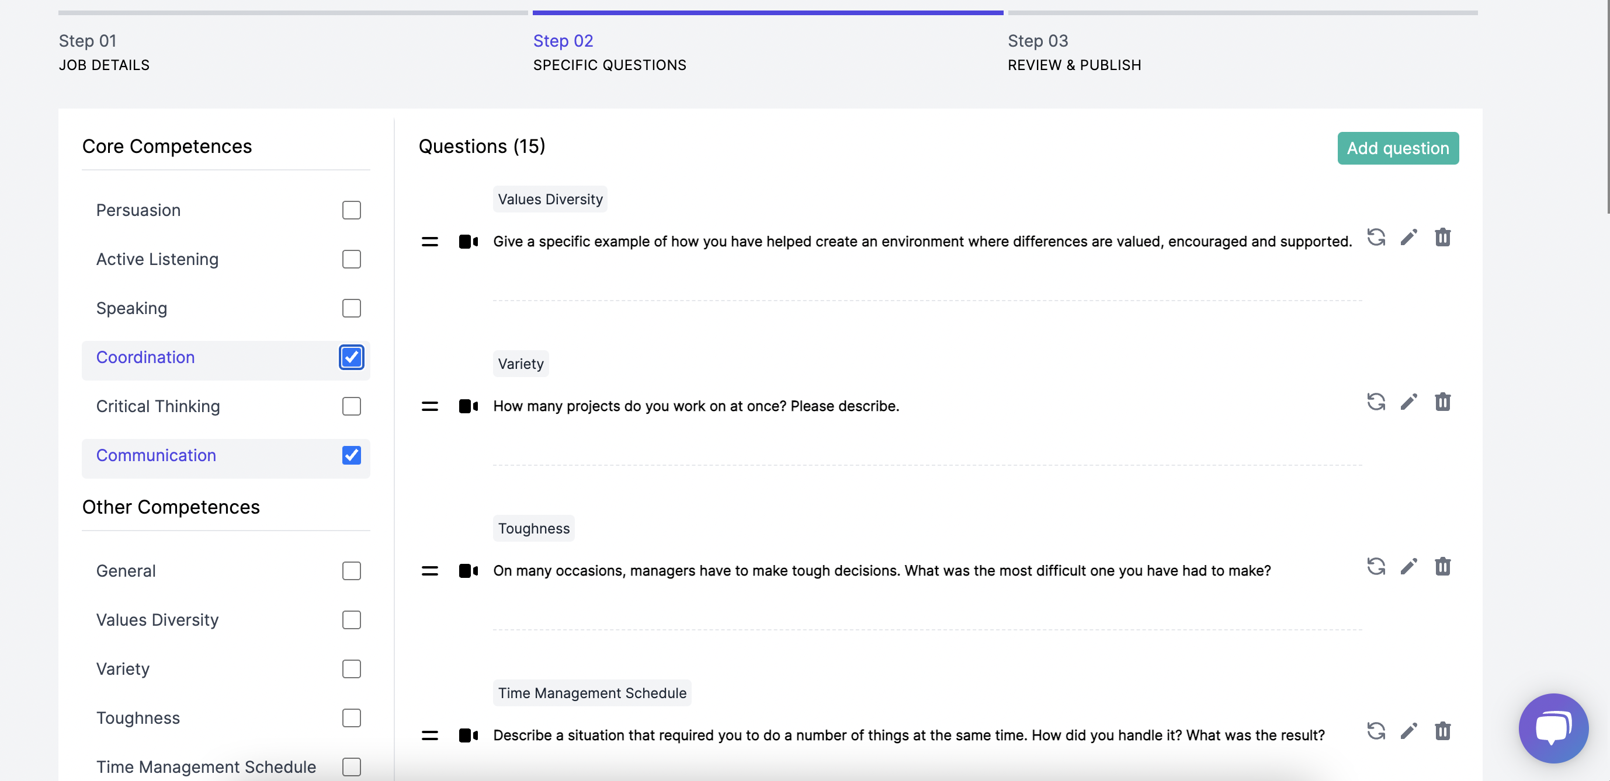Image resolution: width=1610 pixels, height=781 pixels.
Task: Edit the Variety projects question
Action: click(x=1409, y=402)
